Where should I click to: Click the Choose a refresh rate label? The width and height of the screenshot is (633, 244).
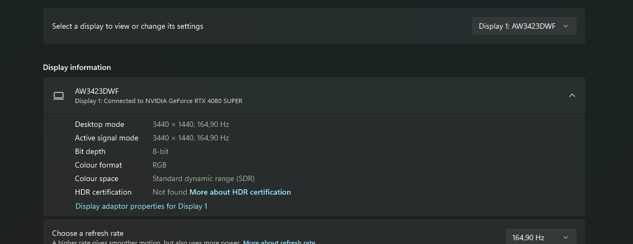pos(88,233)
